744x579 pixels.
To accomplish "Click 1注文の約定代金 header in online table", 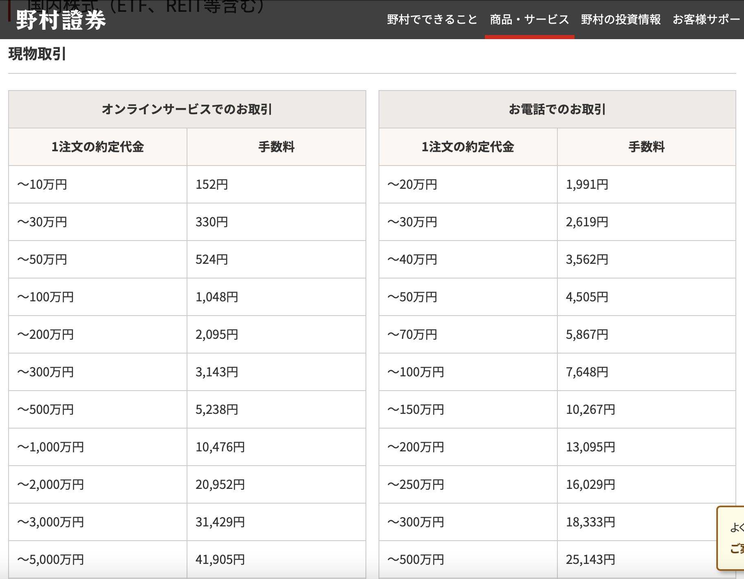I will click(98, 147).
